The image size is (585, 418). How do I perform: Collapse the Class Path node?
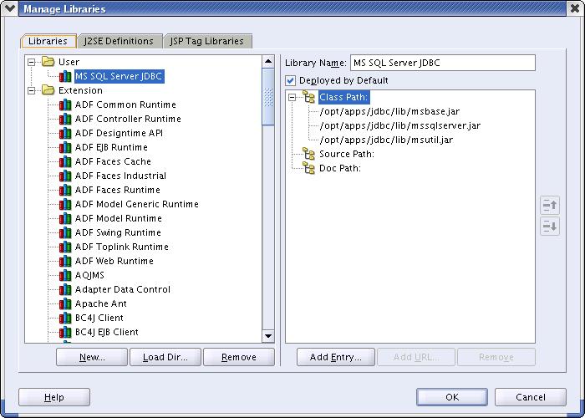tap(292, 98)
